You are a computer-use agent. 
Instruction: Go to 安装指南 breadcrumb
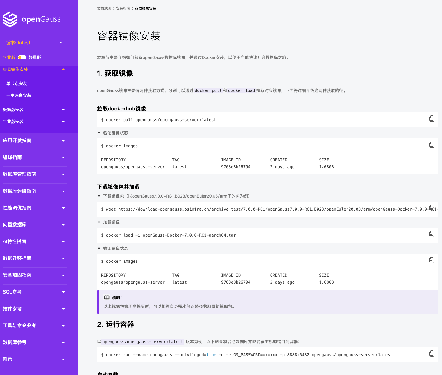(123, 8)
